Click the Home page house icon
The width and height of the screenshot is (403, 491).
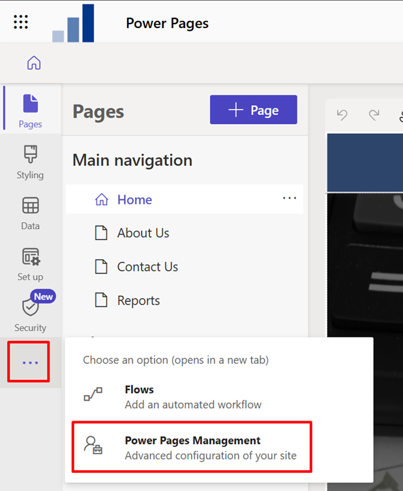pyautogui.click(x=102, y=199)
